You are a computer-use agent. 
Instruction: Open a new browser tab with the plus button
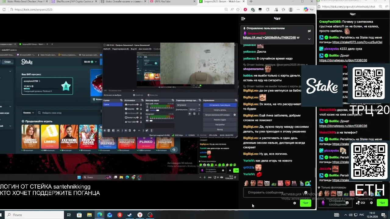(251, 2)
